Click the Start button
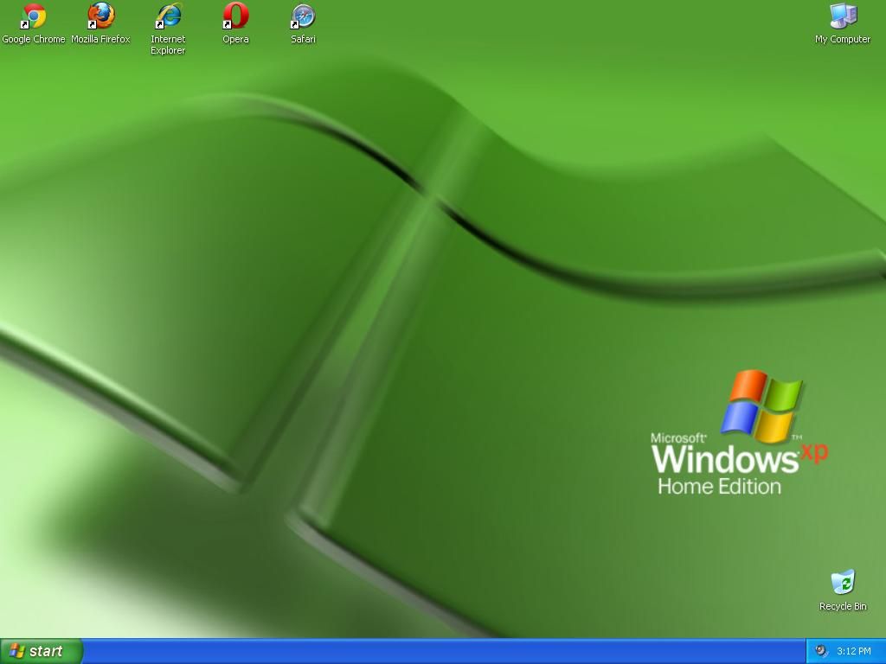This screenshot has height=664, width=886. click(41, 651)
